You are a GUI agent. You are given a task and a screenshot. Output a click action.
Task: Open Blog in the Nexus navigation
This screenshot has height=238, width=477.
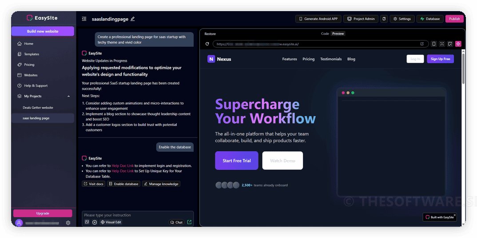[x=351, y=59]
